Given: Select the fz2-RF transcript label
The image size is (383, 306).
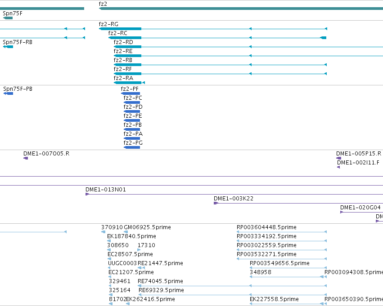Looking at the screenshot, I should point(122,69).
